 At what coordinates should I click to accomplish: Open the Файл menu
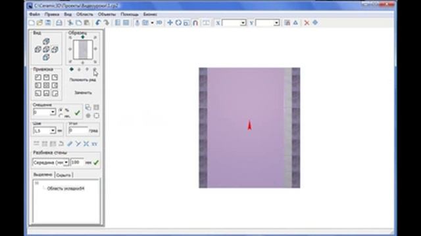tap(34, 14)
